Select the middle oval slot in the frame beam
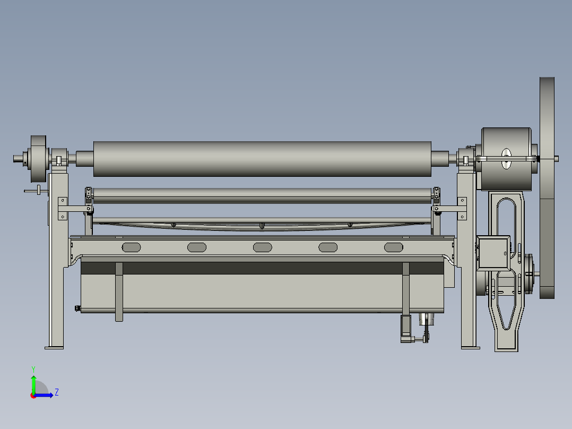 [x=262, y=247]
